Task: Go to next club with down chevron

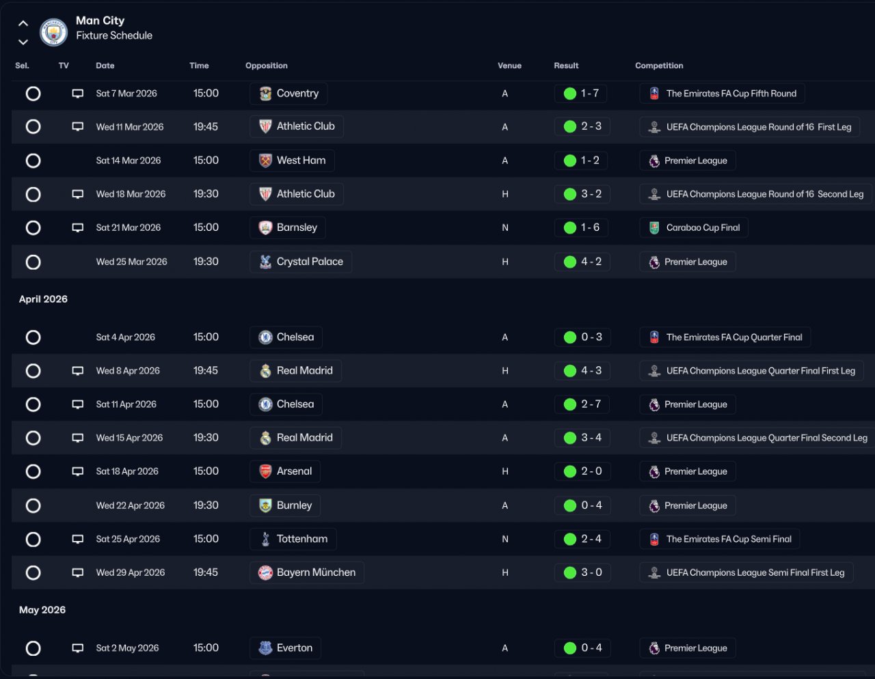Action: click(23, 42)
